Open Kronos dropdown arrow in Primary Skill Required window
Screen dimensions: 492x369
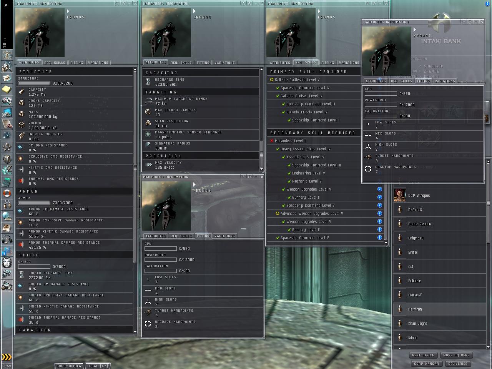[319, 11]
